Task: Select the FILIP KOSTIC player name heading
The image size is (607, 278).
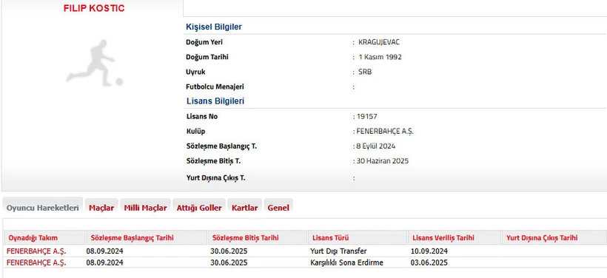Action: pos(94,9)
